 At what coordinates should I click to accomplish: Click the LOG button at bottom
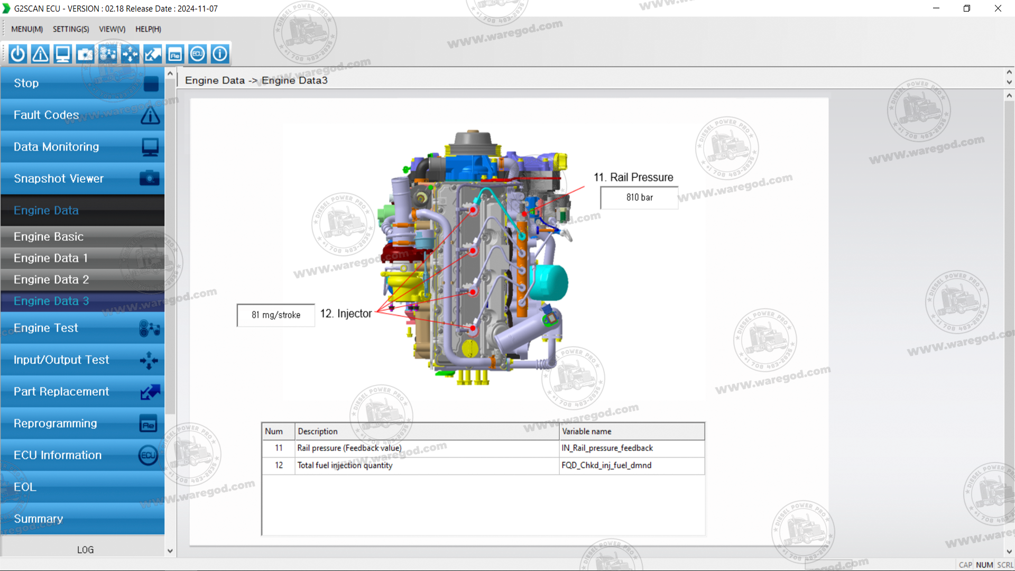coord(85,550)
